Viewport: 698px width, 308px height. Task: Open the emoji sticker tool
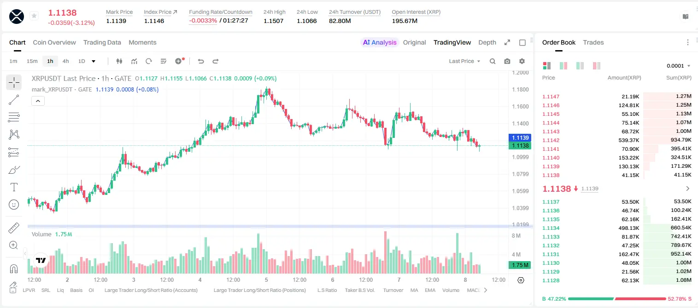[x=14, y=205]
